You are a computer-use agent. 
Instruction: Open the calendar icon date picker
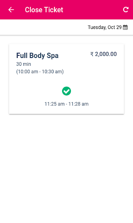pos(125,27)
